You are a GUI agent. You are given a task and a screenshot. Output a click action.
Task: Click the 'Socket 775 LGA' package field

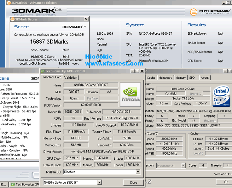[x=183, y=99]
